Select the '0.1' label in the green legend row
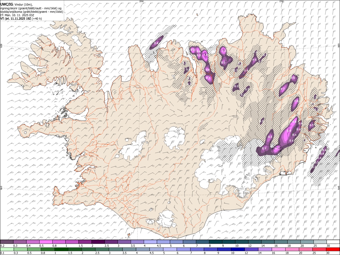The image size is (340, 255). [2, 253]
